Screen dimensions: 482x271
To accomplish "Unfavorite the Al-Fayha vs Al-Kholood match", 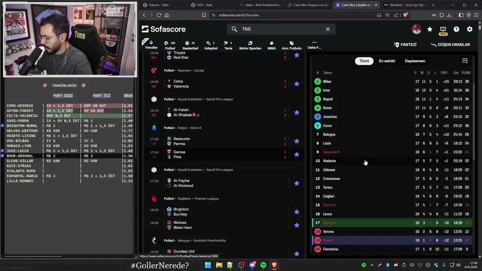I will click(297, 183).
